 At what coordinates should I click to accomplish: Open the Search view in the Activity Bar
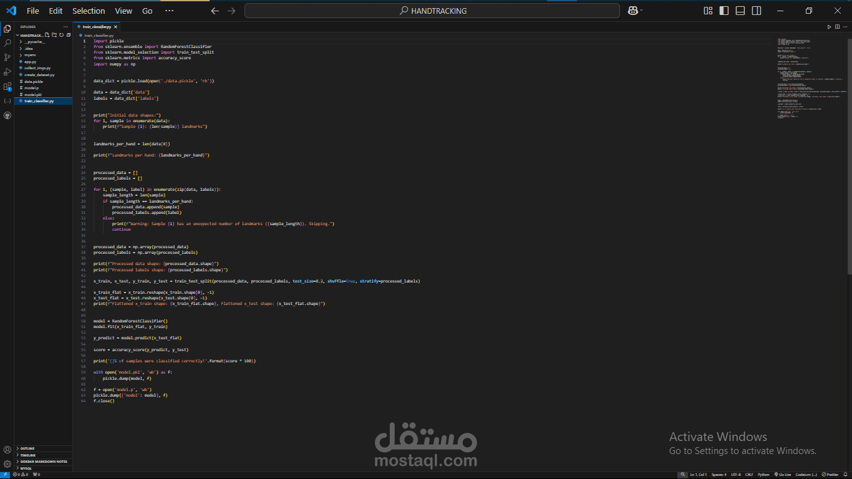point(8,42)
